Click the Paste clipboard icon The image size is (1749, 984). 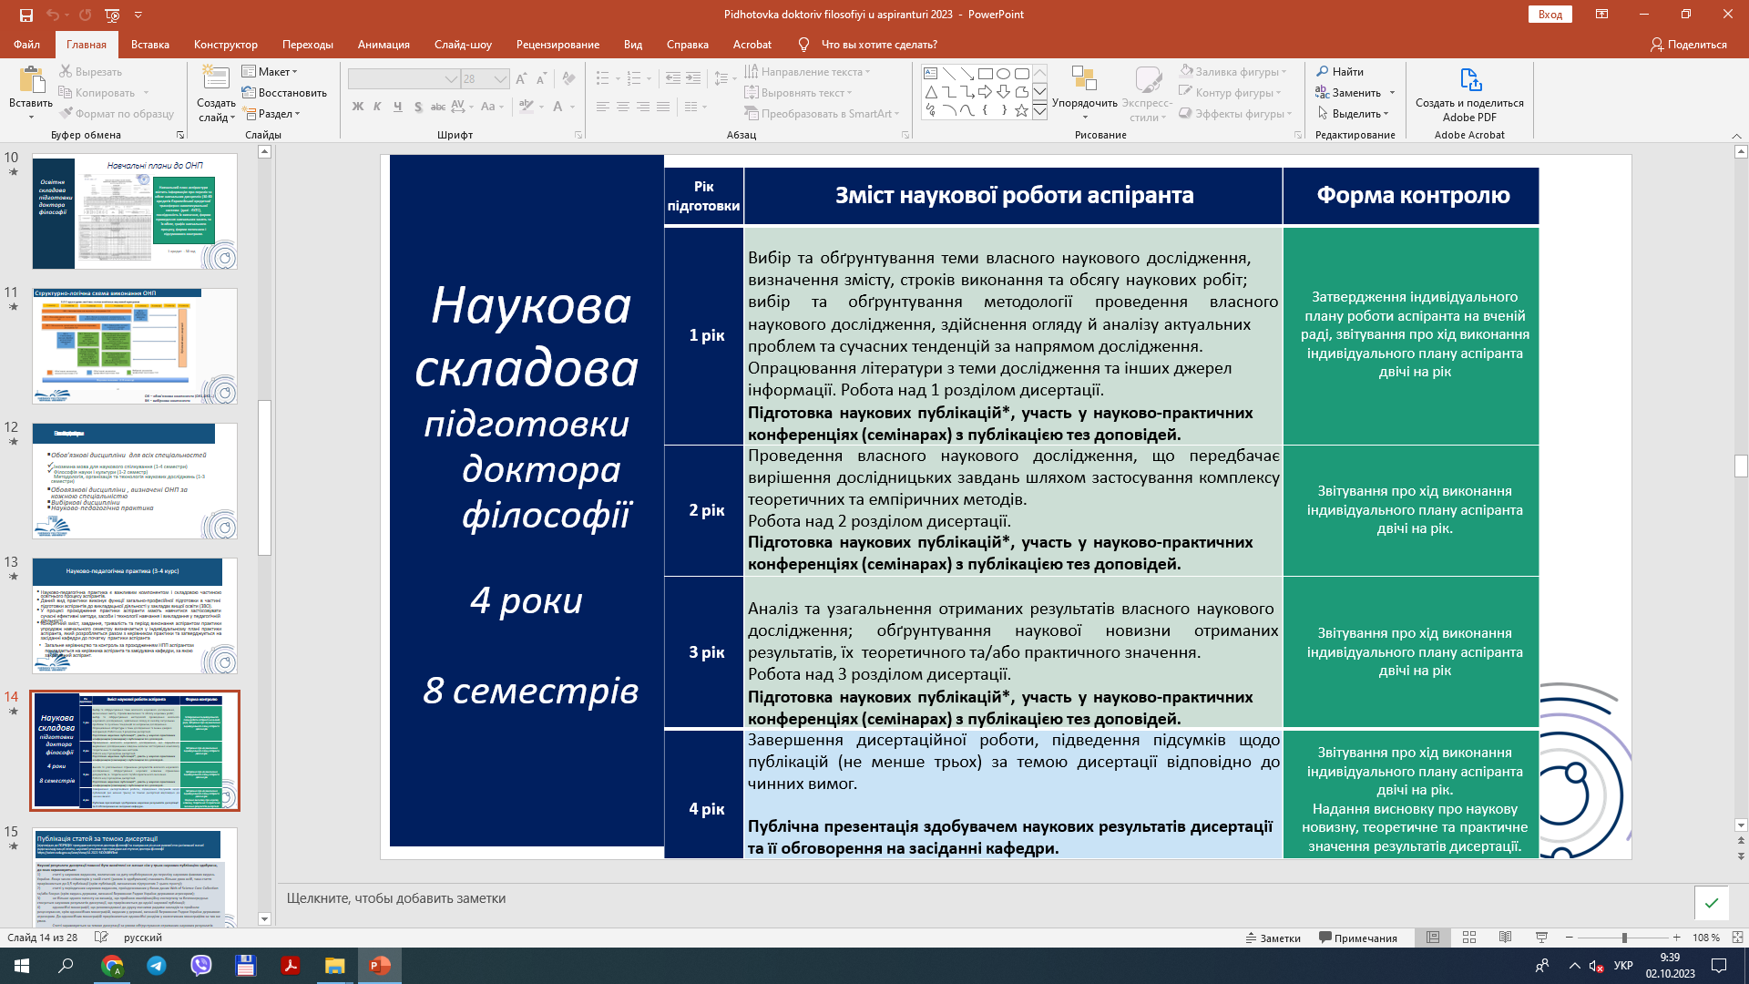31,80
